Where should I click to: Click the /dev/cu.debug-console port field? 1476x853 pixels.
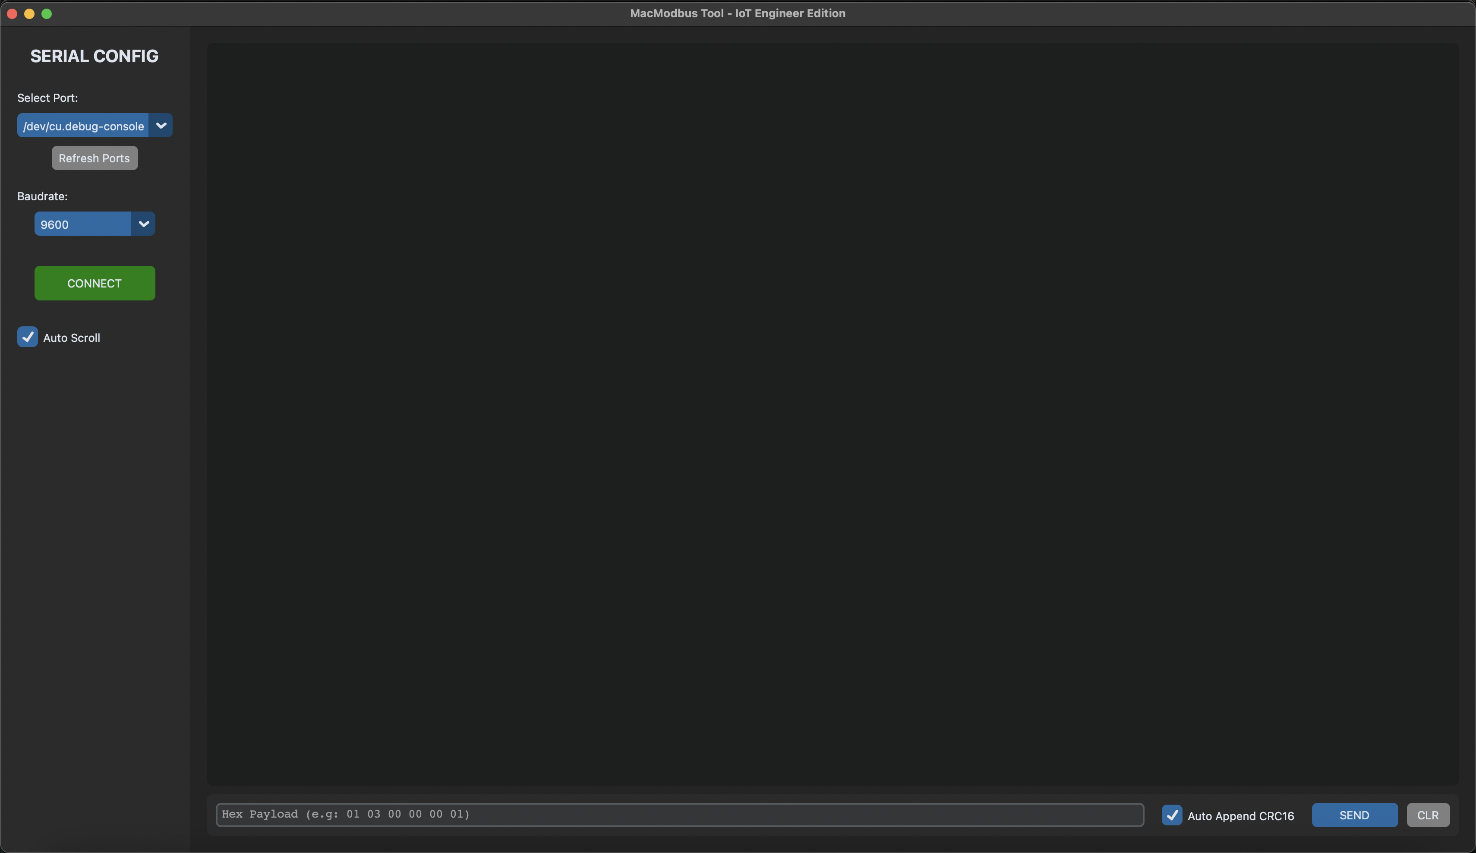(x=83, y=125)
